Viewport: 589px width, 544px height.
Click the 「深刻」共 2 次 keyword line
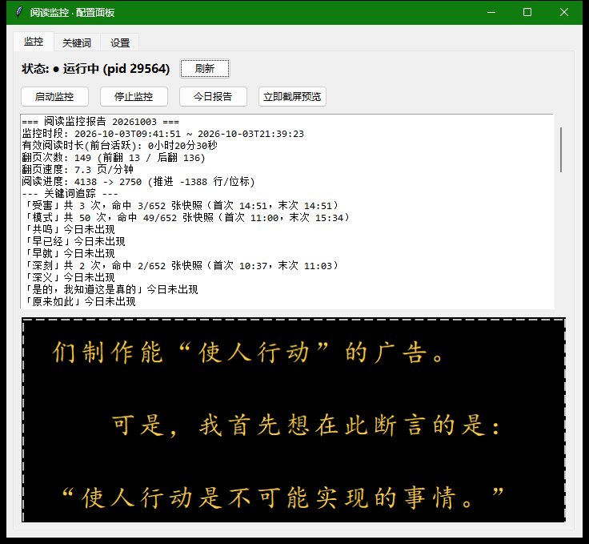pos(181,266)
